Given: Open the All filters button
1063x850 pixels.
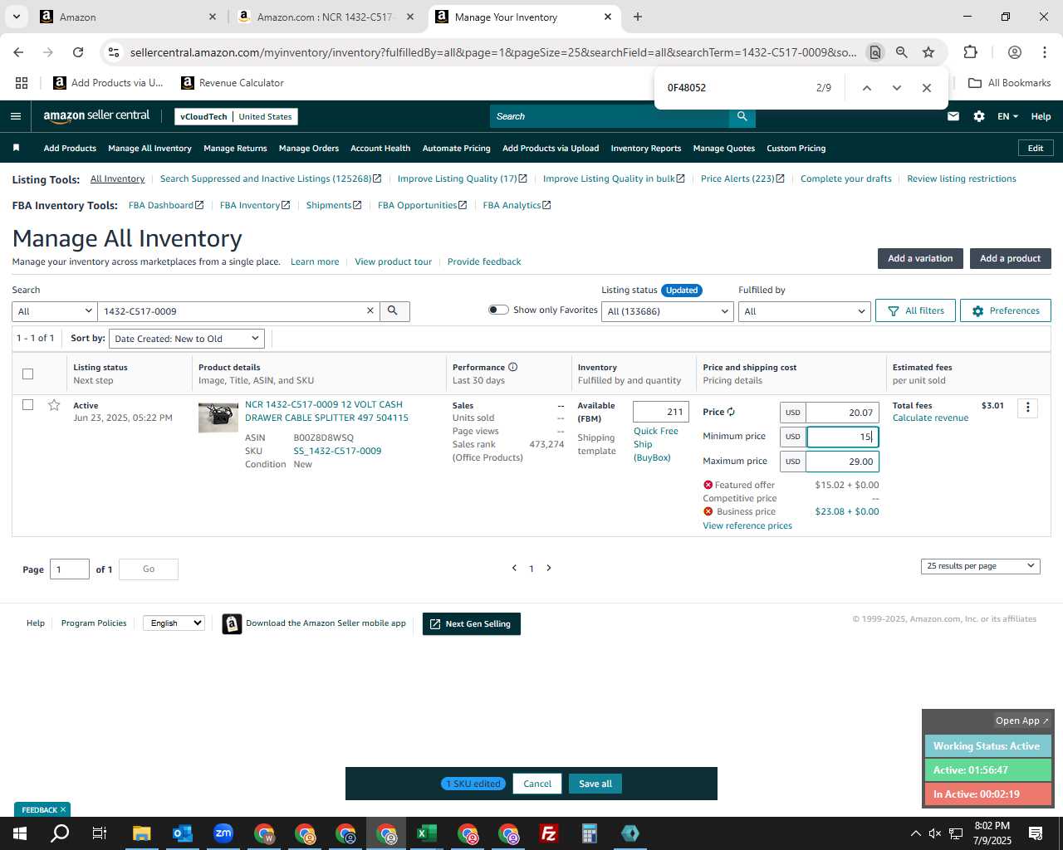Looking at the screenshot, I should (915, 310).
